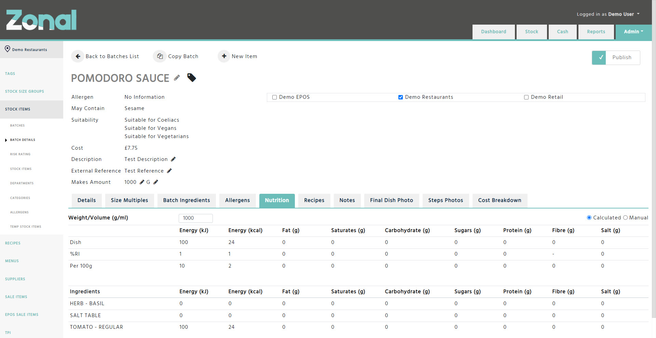Screen dimensions: 656x338
Task: Click the Zonal logo
Action: pyautogui.click(x=41, y=20)
